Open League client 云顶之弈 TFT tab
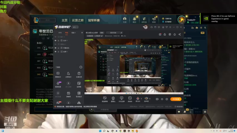This screenshot has height=133, width=237. (78, 20)
